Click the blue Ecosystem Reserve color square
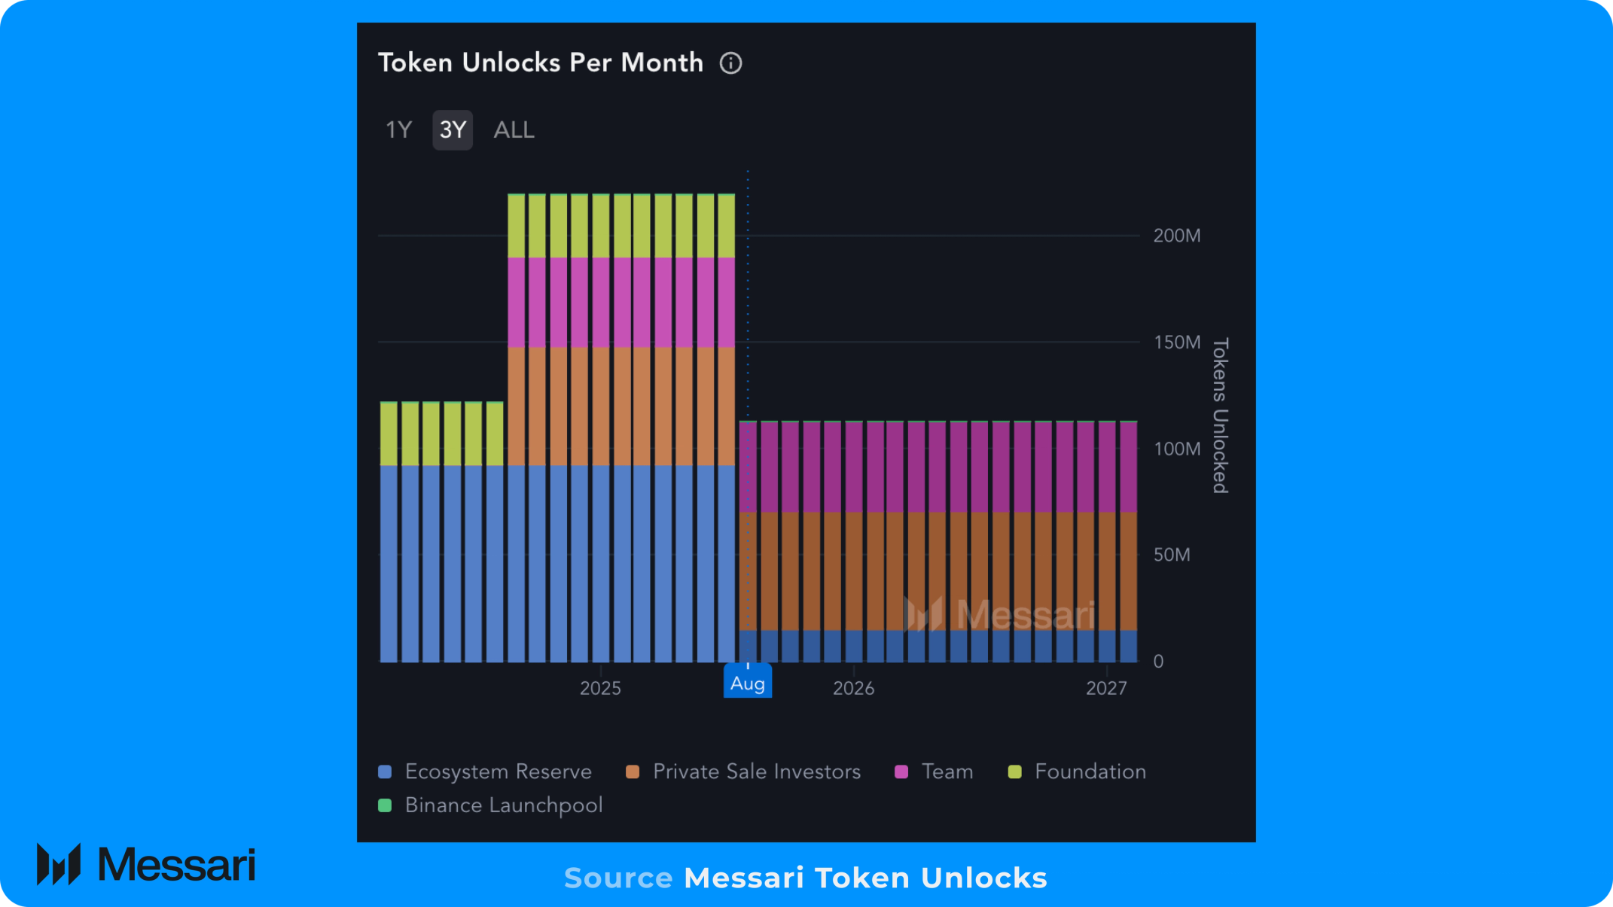The image size is (1613, 907). (385, 772)
